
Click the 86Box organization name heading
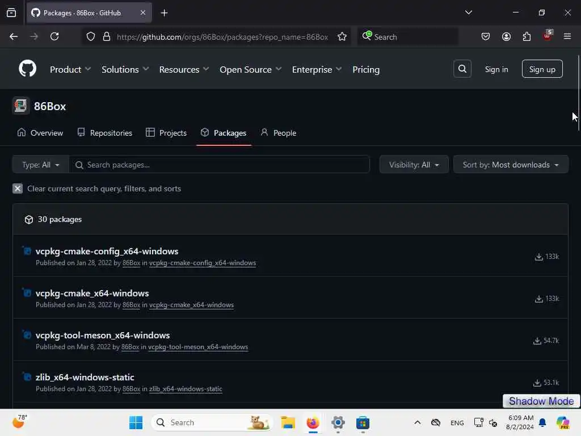pyautogui.click(x=50, y=106)
